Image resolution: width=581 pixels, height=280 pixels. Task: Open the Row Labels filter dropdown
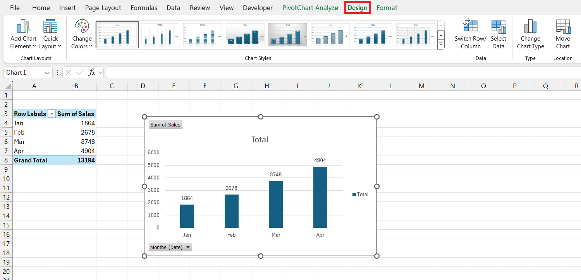[52, 114]
